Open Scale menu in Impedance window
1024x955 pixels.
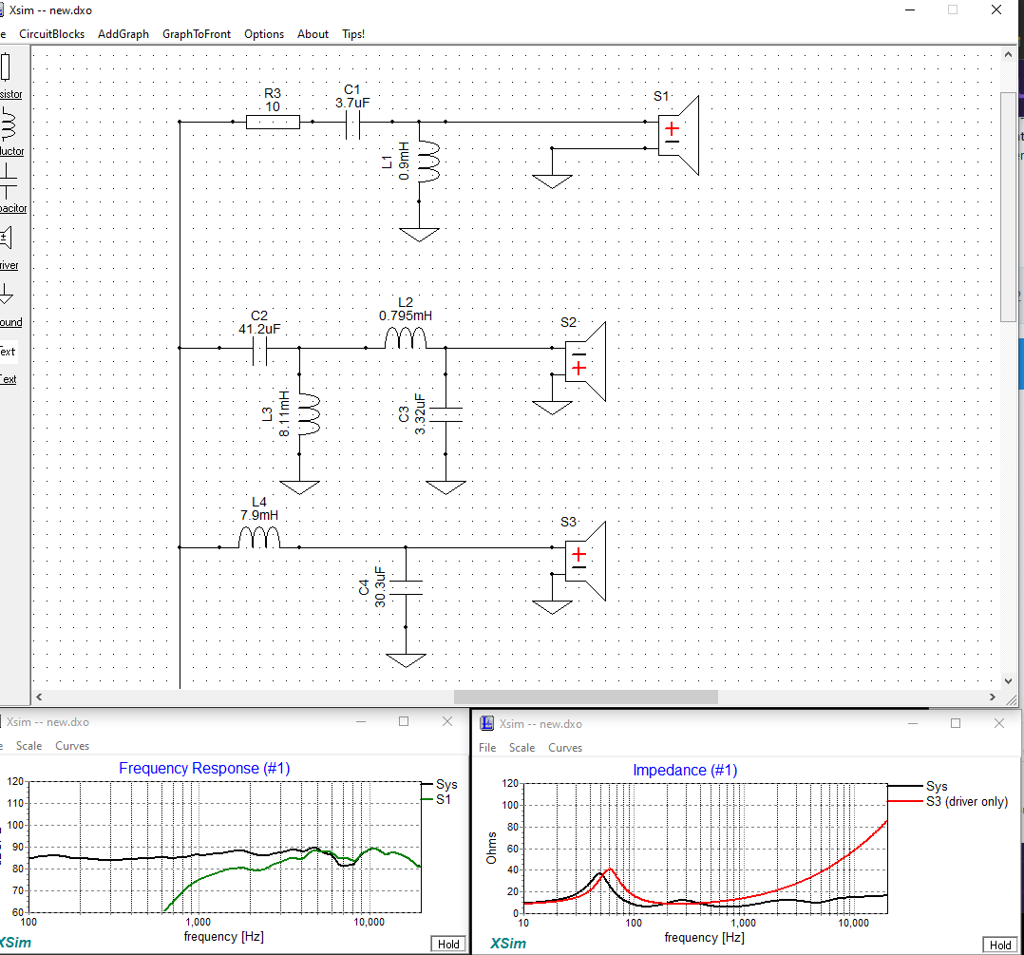(x=521, y=747)
